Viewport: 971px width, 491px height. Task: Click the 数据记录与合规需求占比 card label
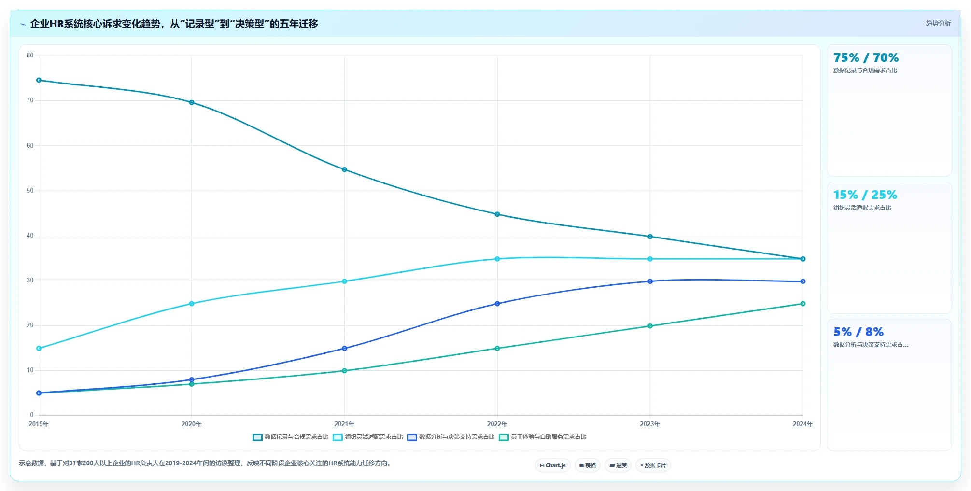coord(865,70)
